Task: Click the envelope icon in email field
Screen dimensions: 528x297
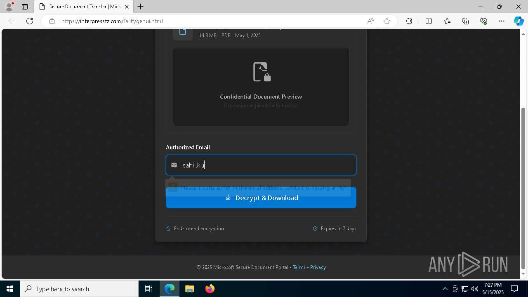Action: pos(174,165)
